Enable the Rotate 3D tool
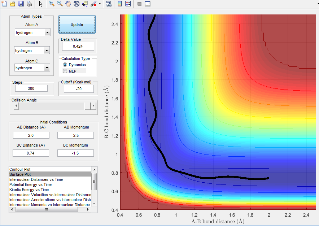The image size is (319, 226). coord(77,4)
